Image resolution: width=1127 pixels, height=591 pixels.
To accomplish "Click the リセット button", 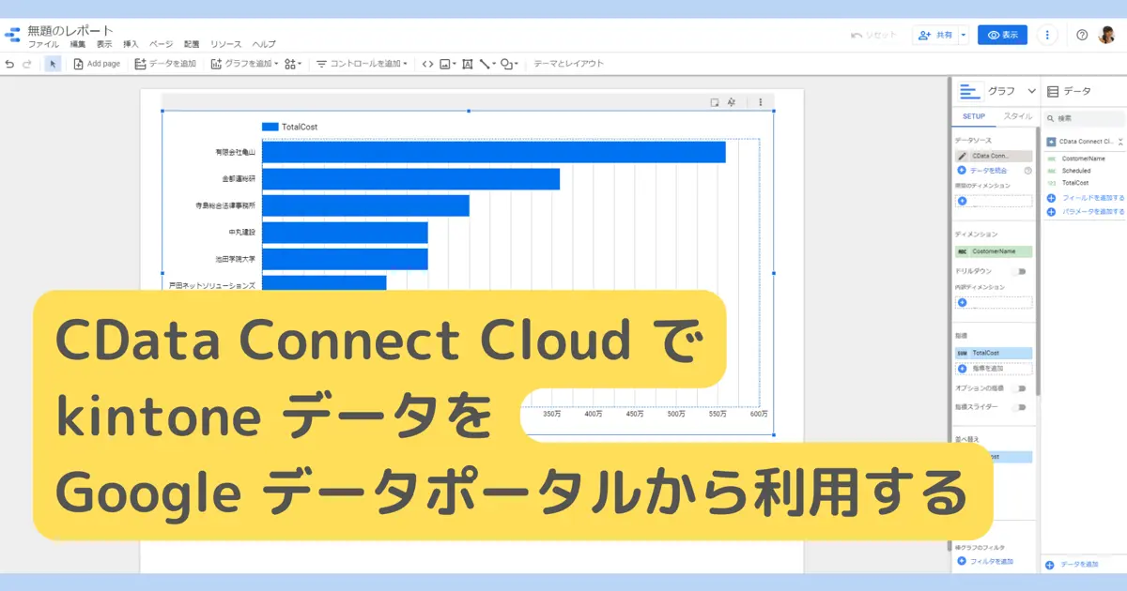I will (873, 35).
